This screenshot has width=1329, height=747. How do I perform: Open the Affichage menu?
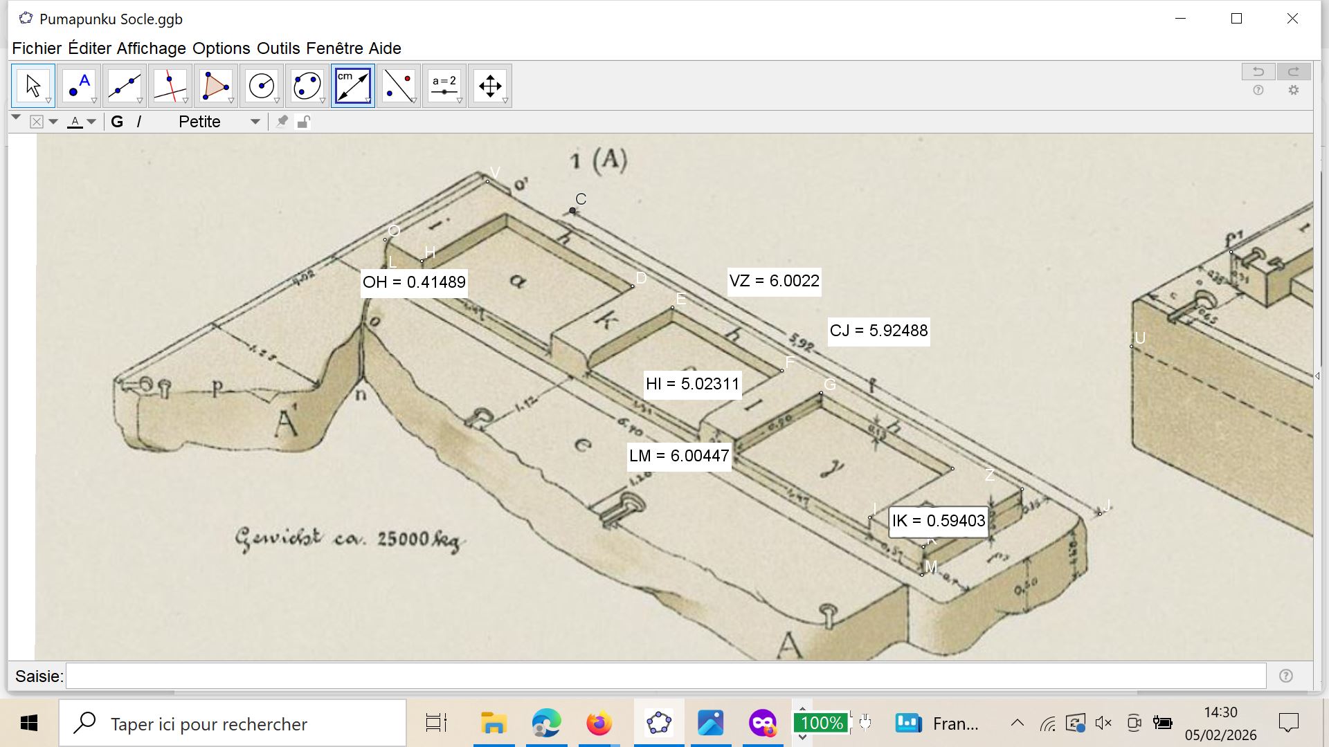(x=151, y=48)
